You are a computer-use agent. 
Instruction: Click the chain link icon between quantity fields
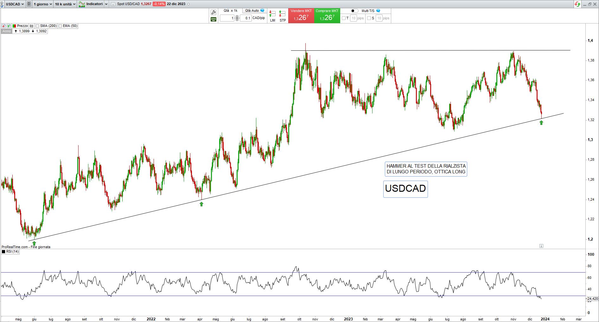click(x=237, y=18)
